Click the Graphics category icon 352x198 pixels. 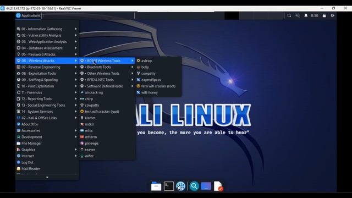pyautogui.click(x=19, y=150)
